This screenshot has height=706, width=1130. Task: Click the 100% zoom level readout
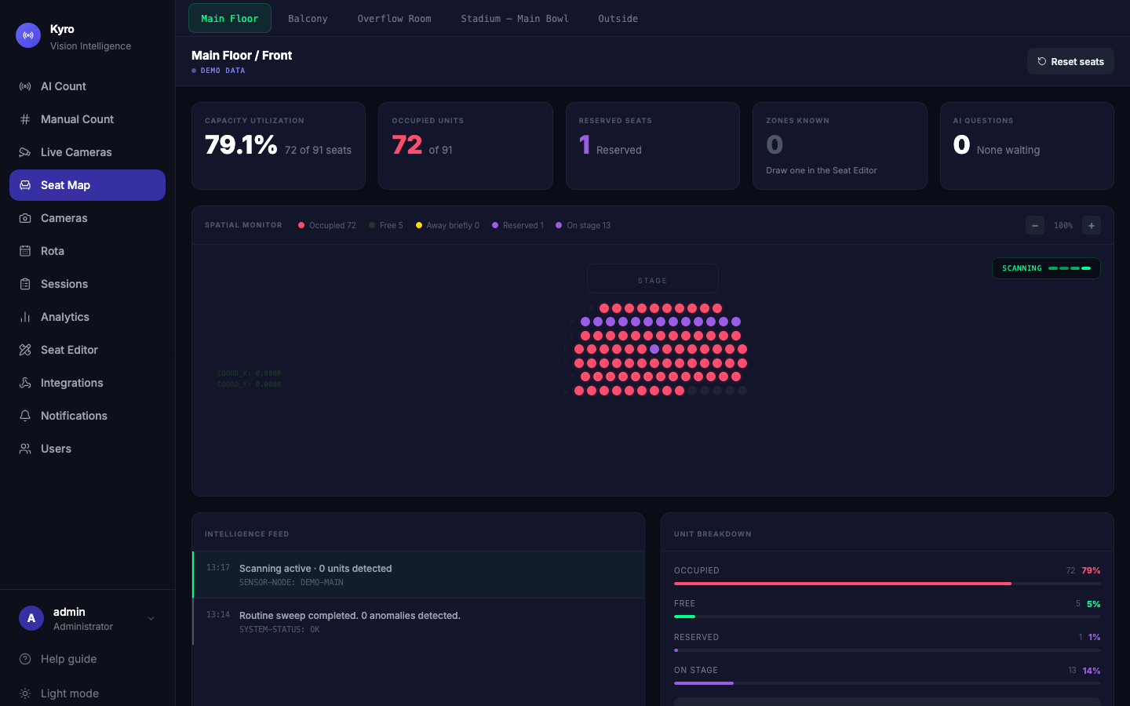(1063, 225)
